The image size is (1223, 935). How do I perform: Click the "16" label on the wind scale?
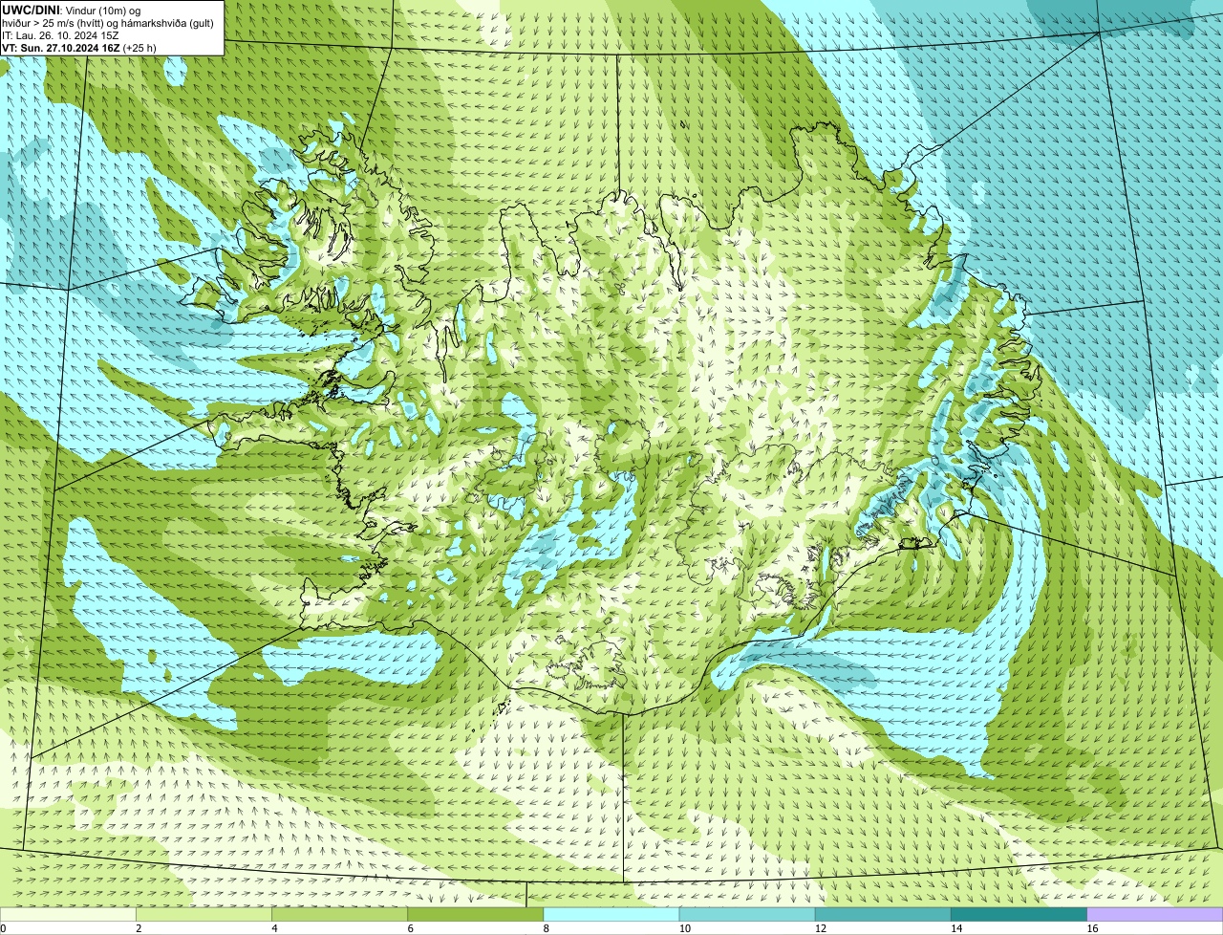click(1092, 928)
